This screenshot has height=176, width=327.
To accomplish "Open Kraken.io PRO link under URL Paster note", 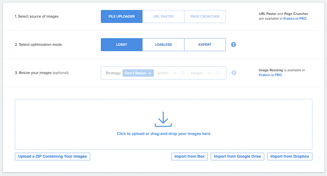I will click(x=295, y=19).
